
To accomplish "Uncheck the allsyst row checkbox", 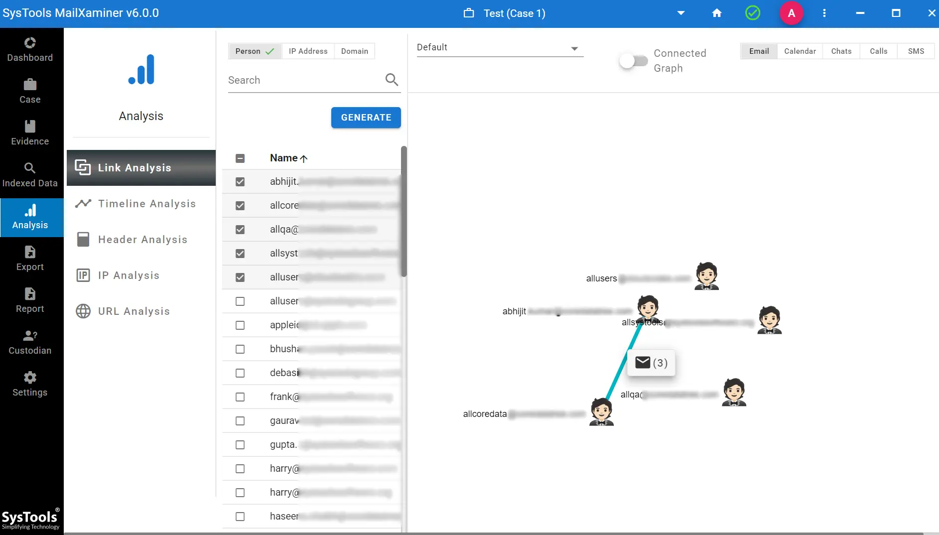I will click(240, 254).
